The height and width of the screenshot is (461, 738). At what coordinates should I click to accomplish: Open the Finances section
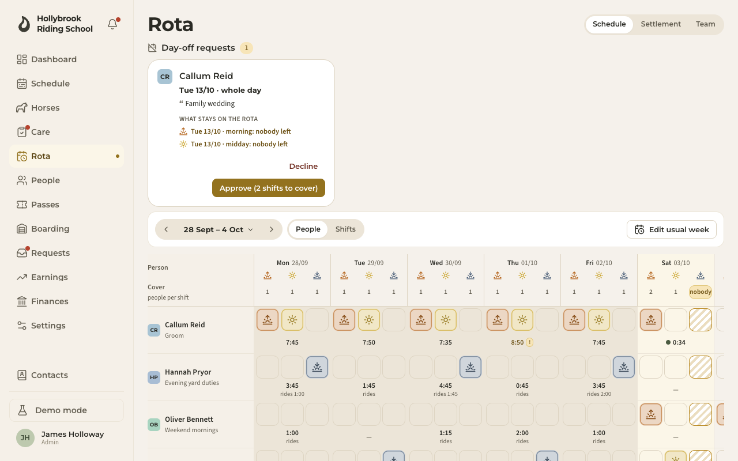click(x=66, y=301)
